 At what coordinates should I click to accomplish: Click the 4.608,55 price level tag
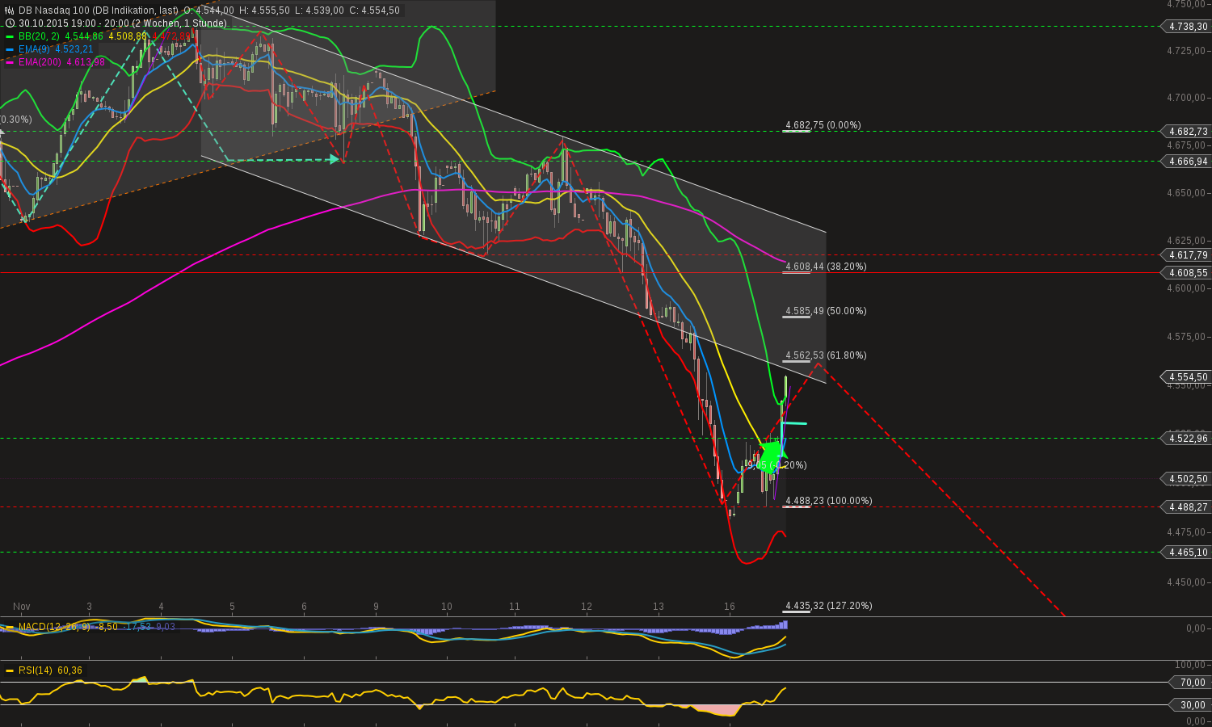pos(1185,273)
